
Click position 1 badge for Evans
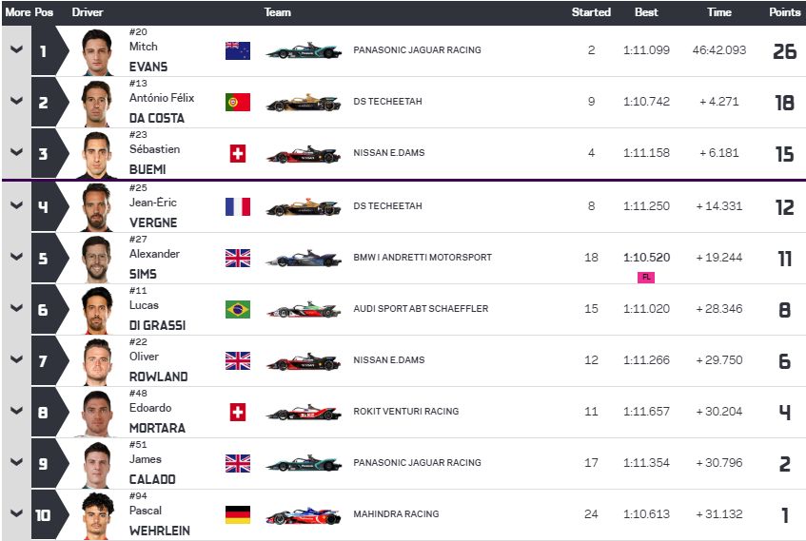(x=49, y=50)
